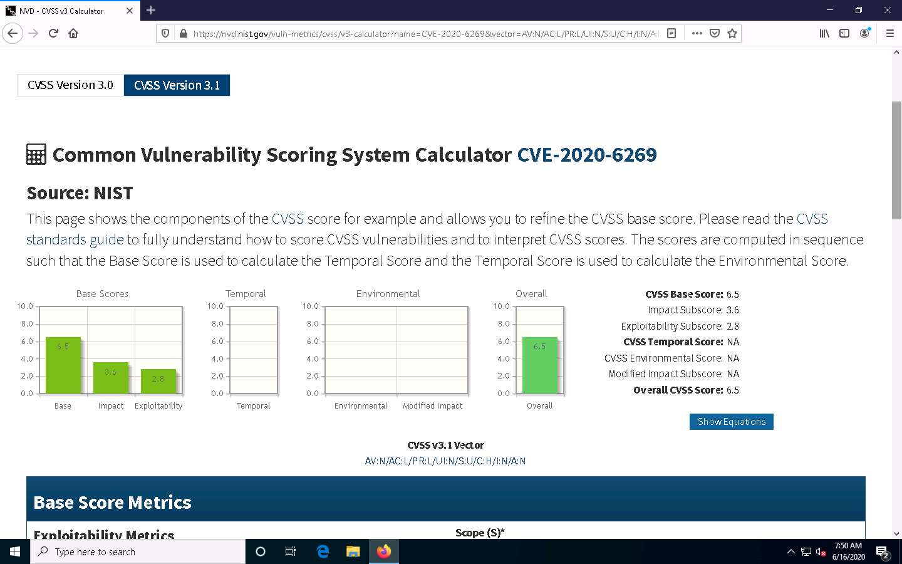Reload the current page

click(53, 33)
